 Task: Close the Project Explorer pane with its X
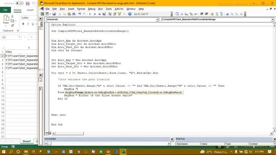41,19
